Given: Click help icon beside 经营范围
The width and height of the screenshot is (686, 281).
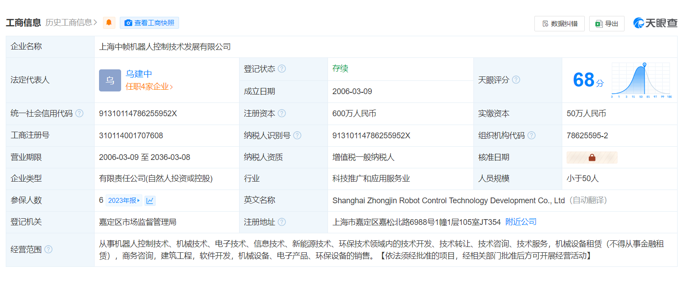Looking at the screenshot, I should [x=48, y=250].
